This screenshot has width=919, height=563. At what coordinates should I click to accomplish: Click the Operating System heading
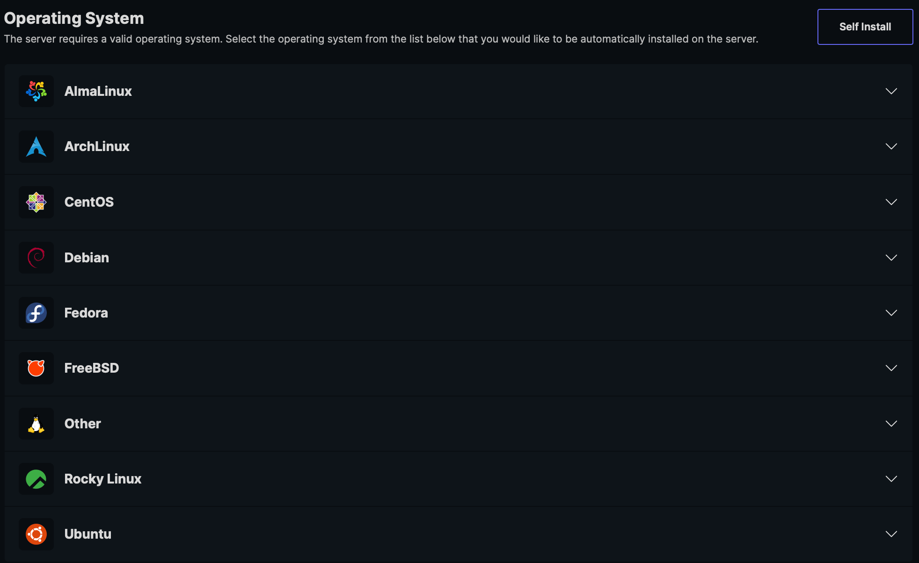(x=74, y=18)
